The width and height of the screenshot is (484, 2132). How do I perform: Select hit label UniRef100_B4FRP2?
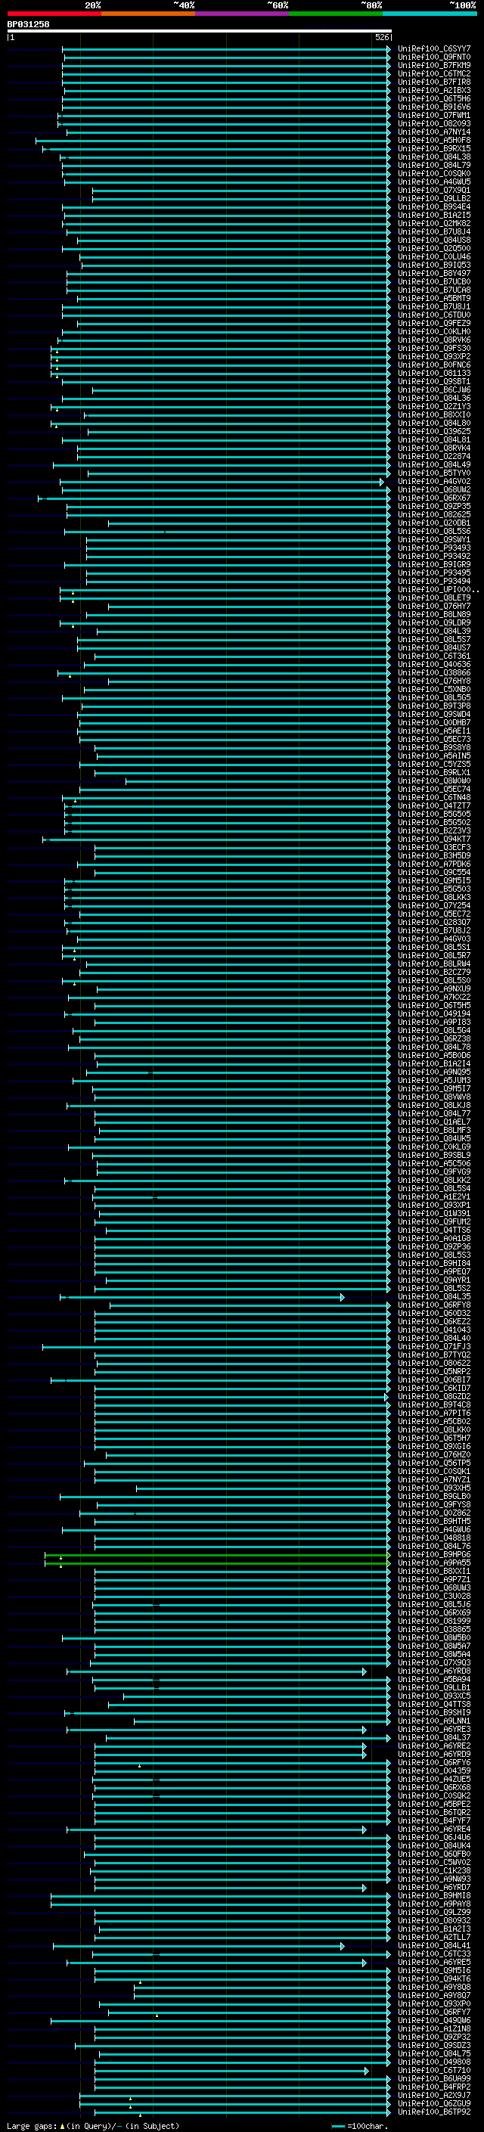(433, 2087)
